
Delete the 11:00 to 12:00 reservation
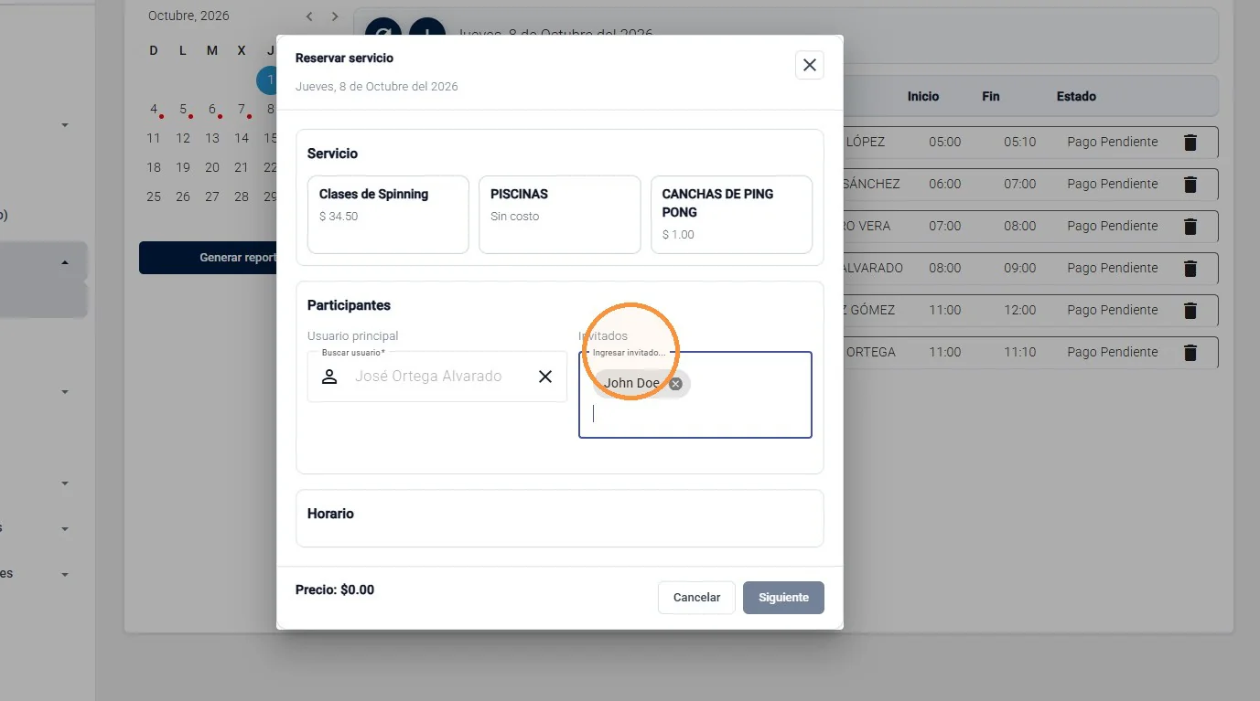point(1190,310)
